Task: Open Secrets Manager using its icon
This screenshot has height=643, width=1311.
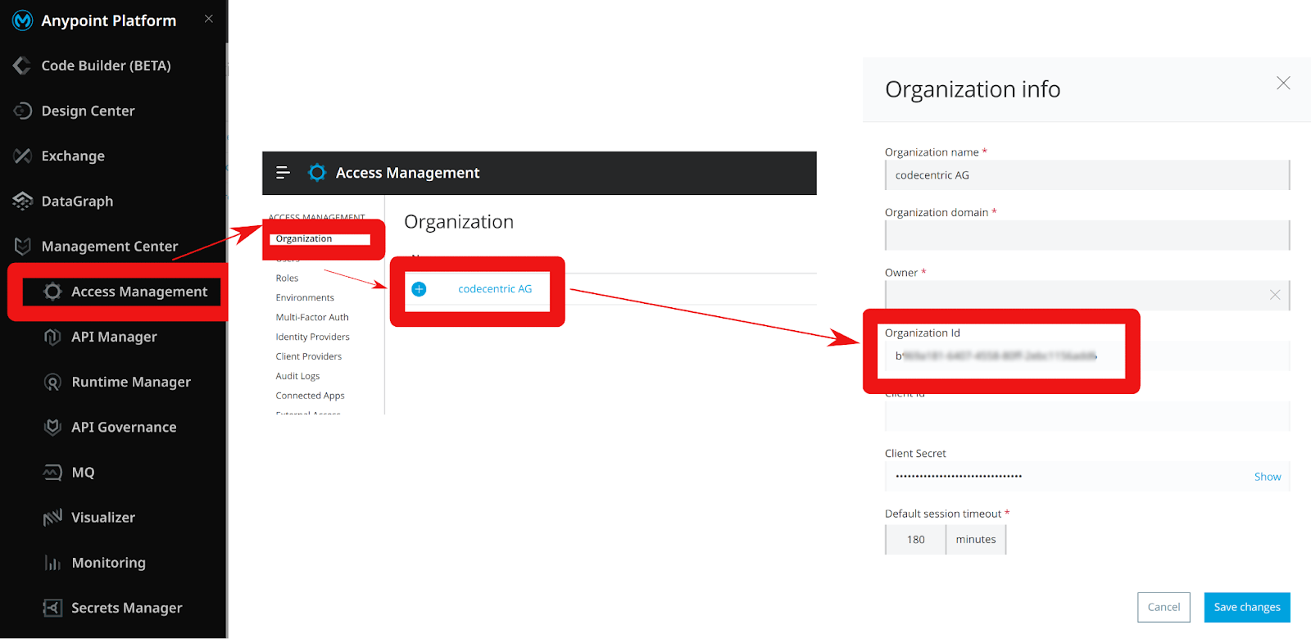Action: coord(52,608)
